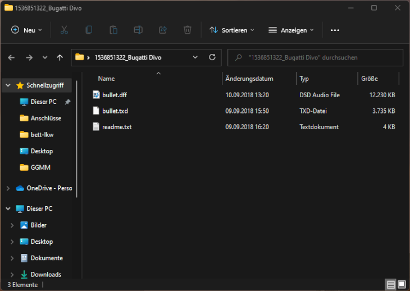
Task: Open the Sortieren dropdown
Action: pyautogui.click(x=231, y=30)
